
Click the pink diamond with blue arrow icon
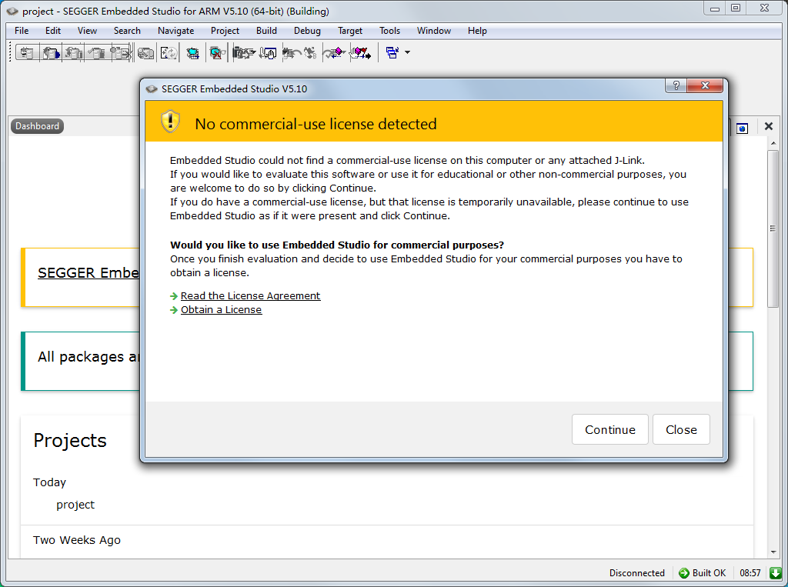335,53
